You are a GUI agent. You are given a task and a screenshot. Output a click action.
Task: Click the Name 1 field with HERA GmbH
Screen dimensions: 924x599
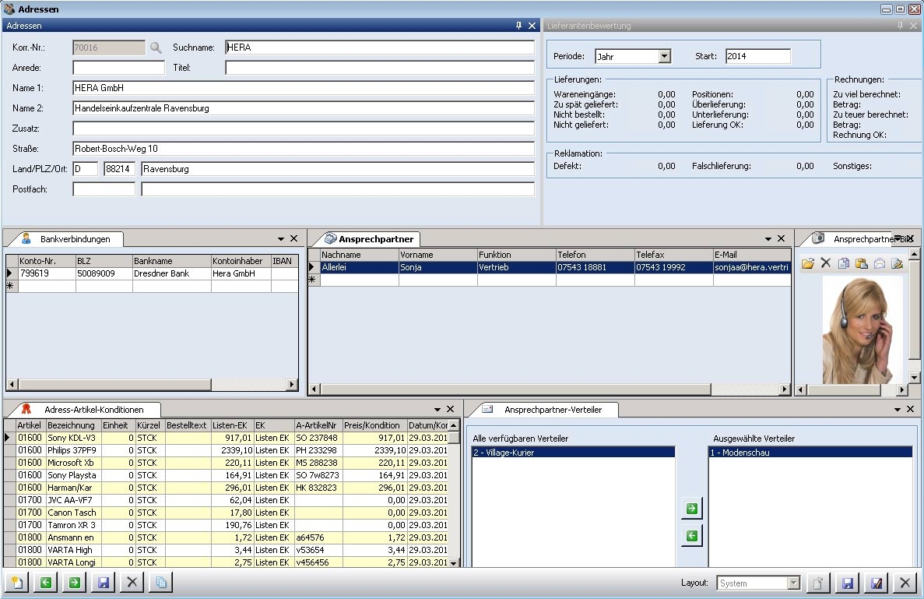pyautogui.click(x=304, y=88)
